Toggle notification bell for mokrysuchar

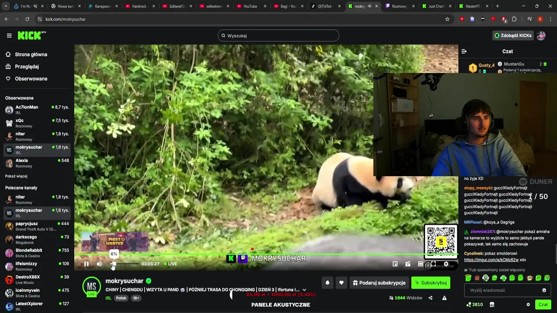(327, 283)
